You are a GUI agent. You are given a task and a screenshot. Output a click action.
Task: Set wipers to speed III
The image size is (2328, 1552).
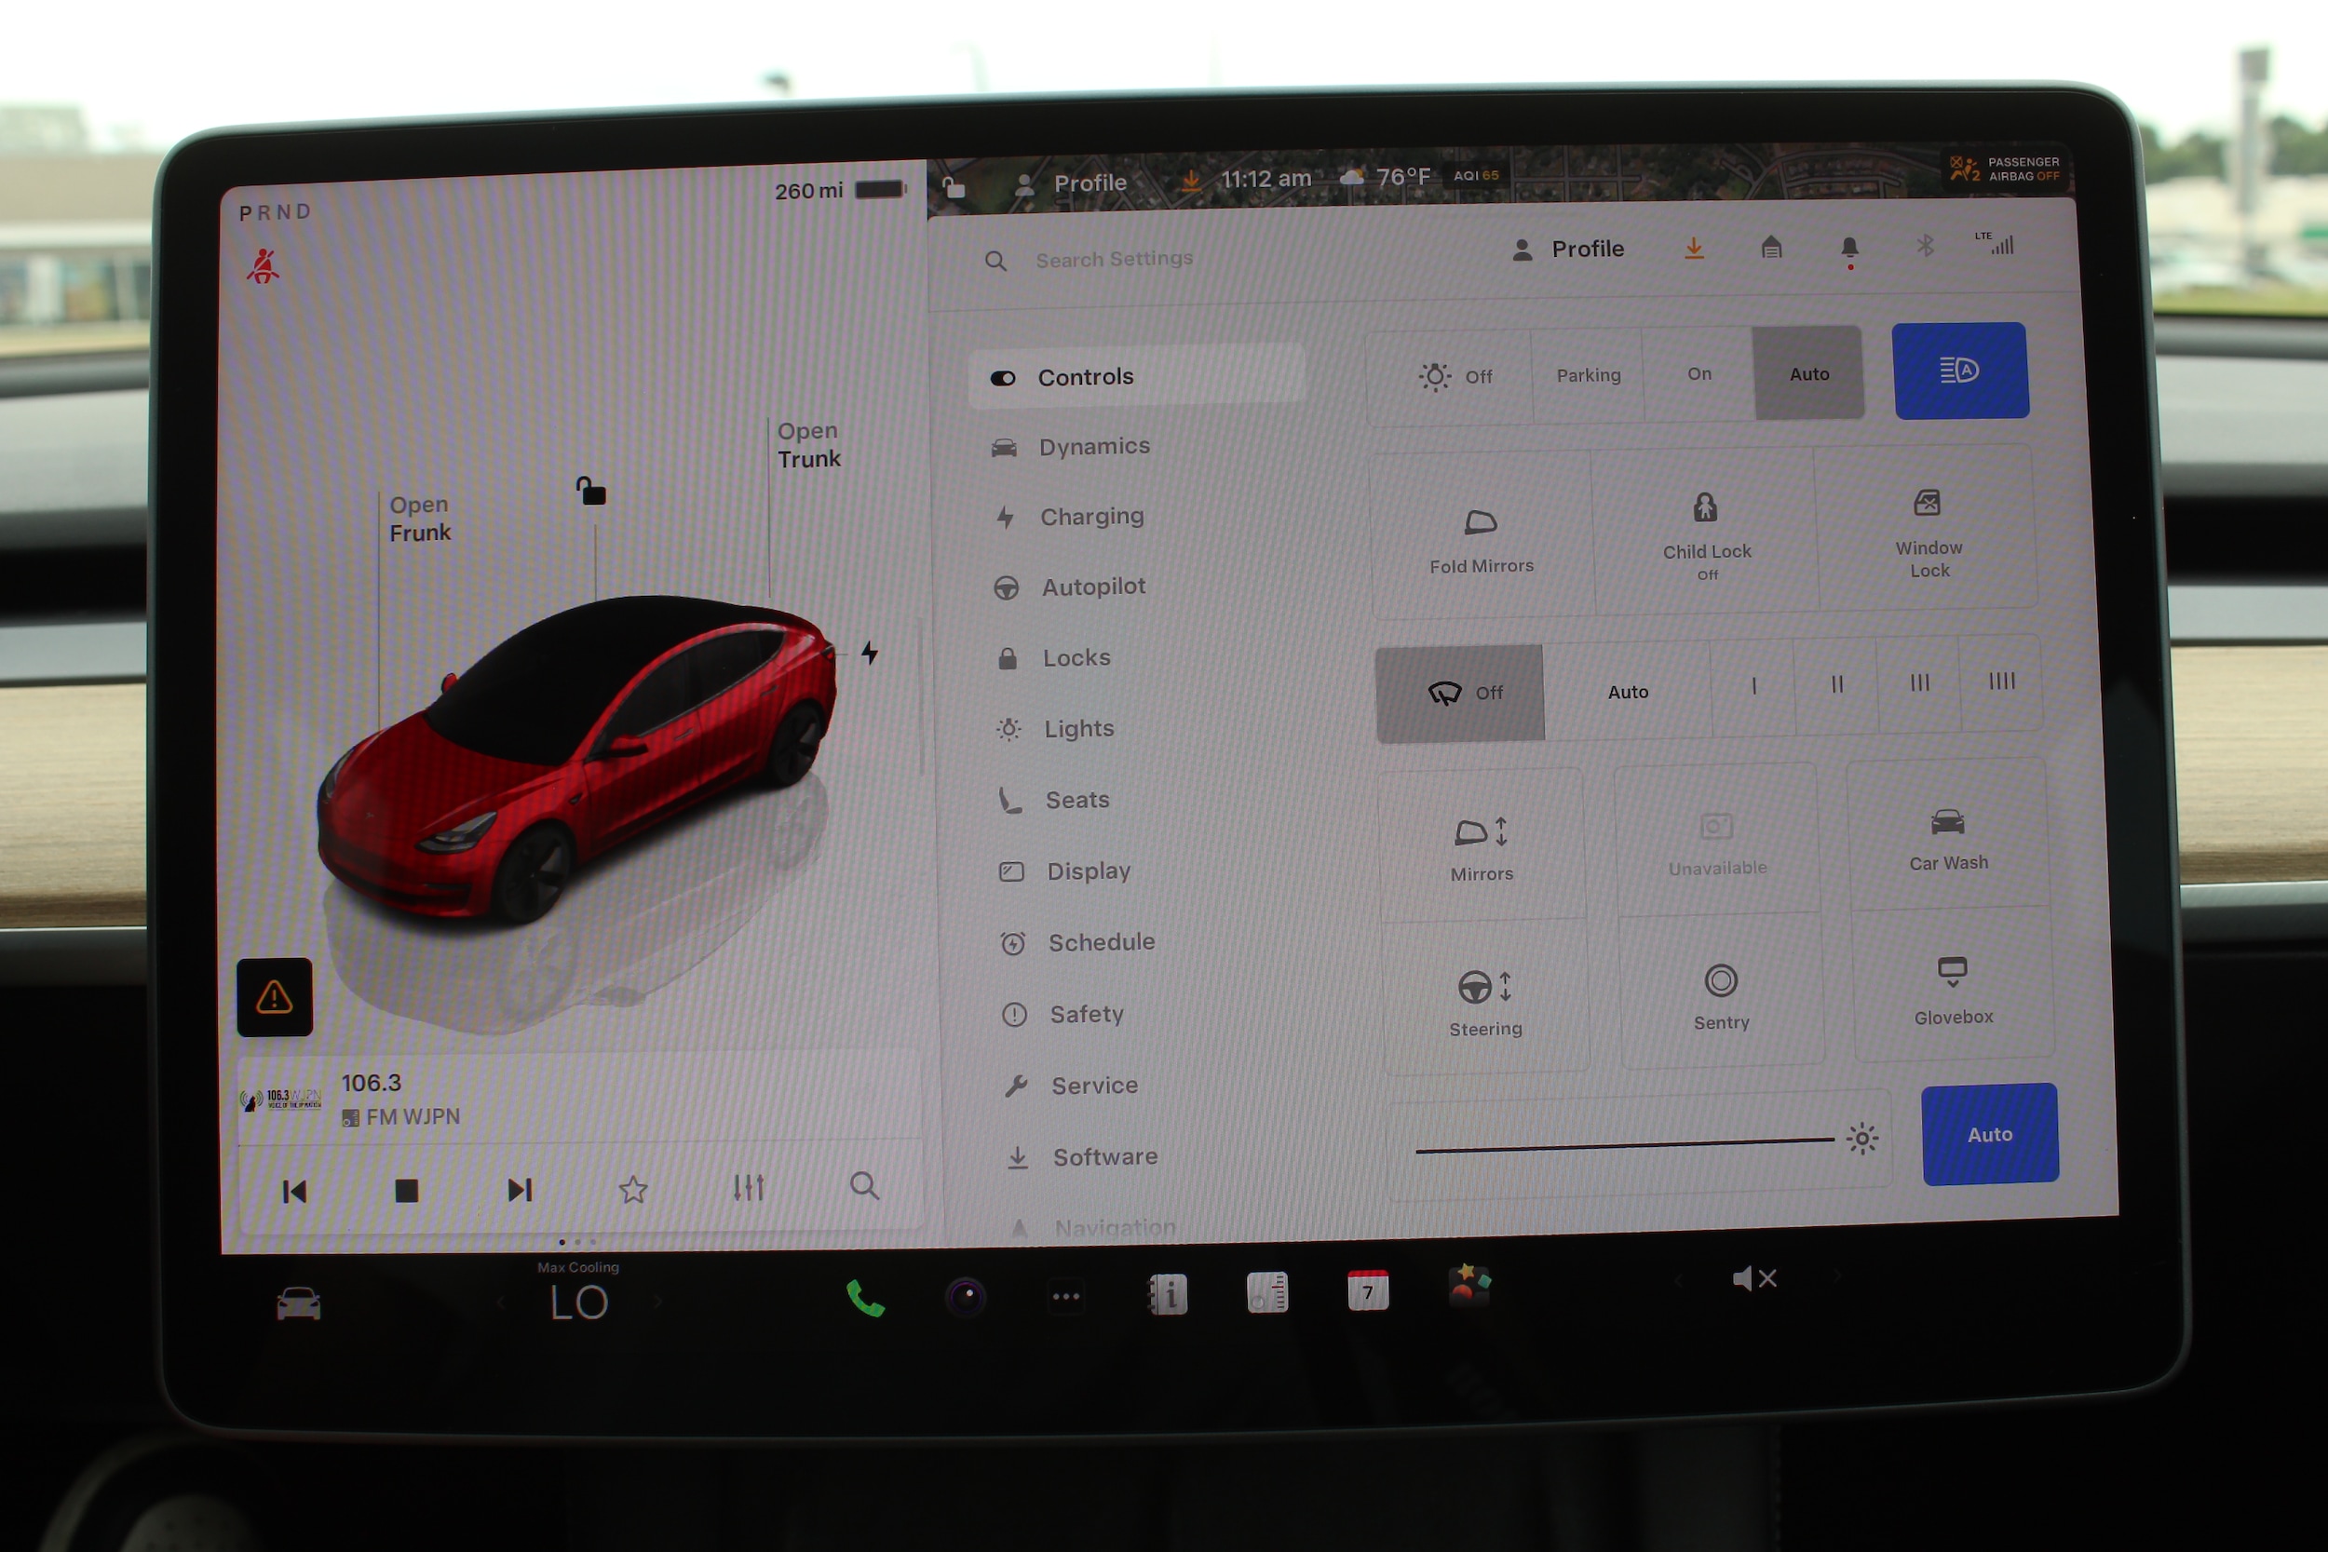click(x=1918, y=682)
